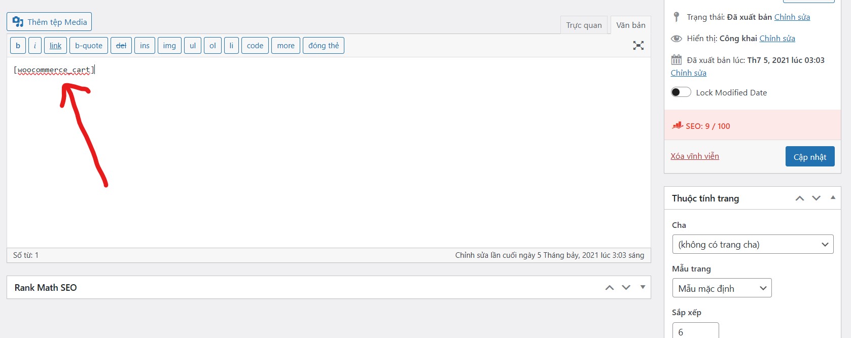Click the bold b quicktag button
The image size is (851, 338).
click(x=18, y=46)
